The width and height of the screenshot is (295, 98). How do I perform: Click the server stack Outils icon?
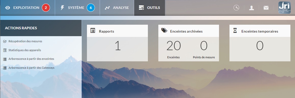click(141, 8)
